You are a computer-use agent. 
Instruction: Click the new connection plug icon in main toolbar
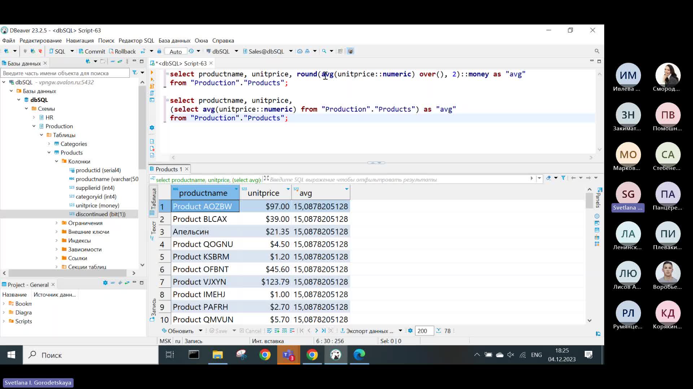click(x=6, y=51)
